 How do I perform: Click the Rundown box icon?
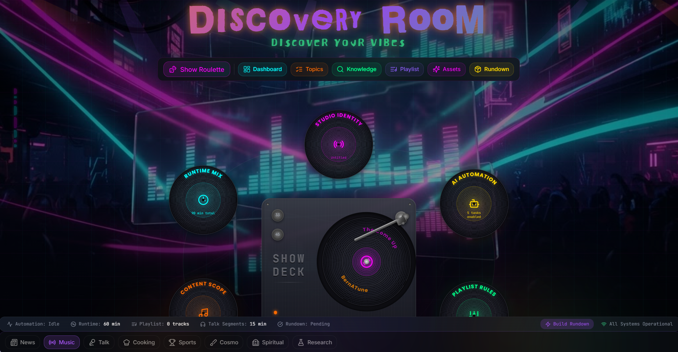coord(478,69)
